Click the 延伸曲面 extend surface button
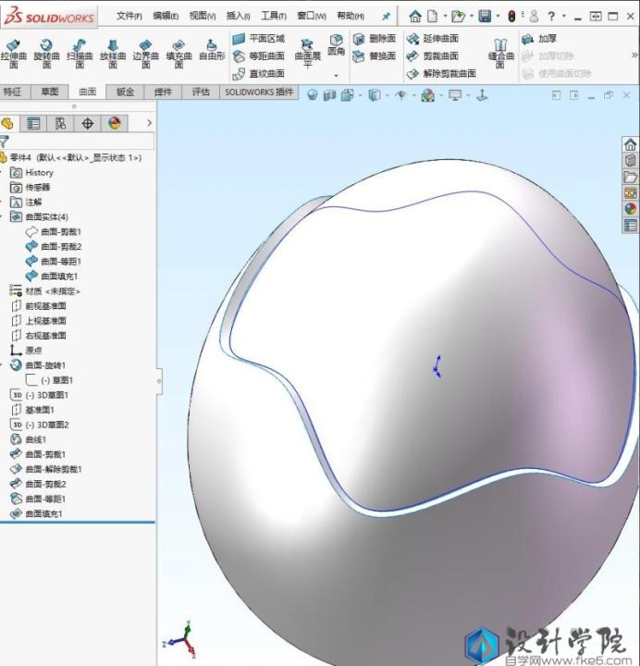 click(433, 39)
